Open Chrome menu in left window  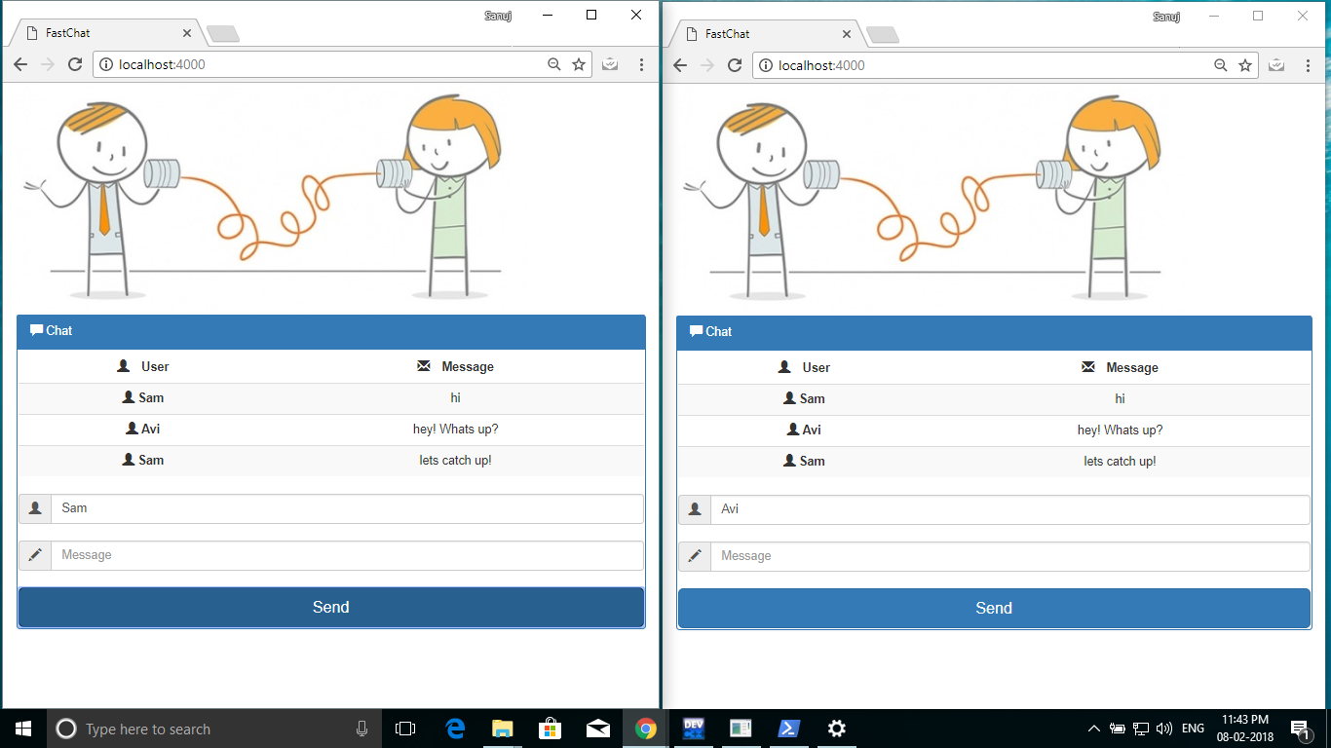(x=641, y=64)
